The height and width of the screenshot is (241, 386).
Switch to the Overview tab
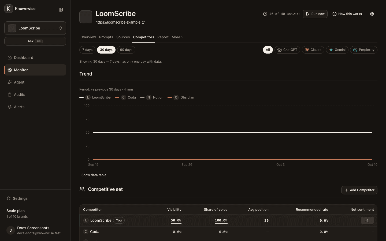pyautogui.click(x=88, y=37)
